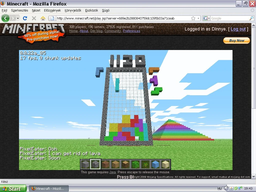
Task: Select the stone block in the hotbar
Action: coord(85,164)
